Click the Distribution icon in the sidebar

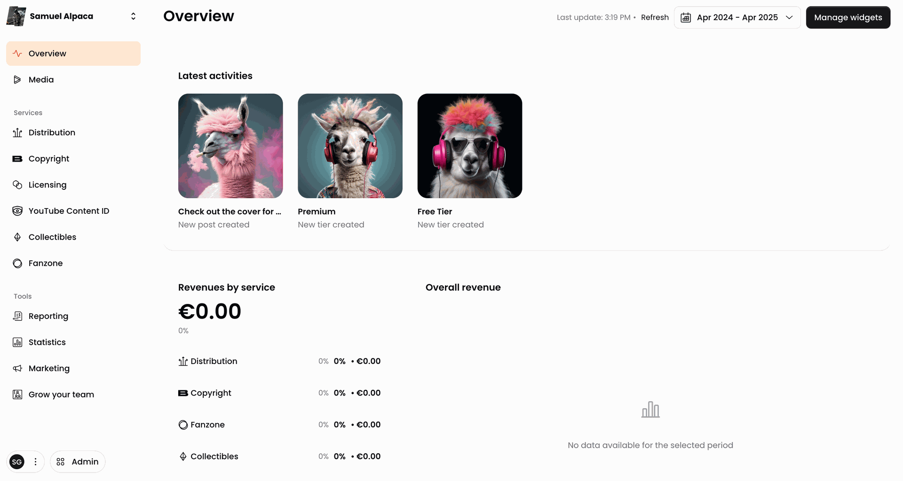17,132
